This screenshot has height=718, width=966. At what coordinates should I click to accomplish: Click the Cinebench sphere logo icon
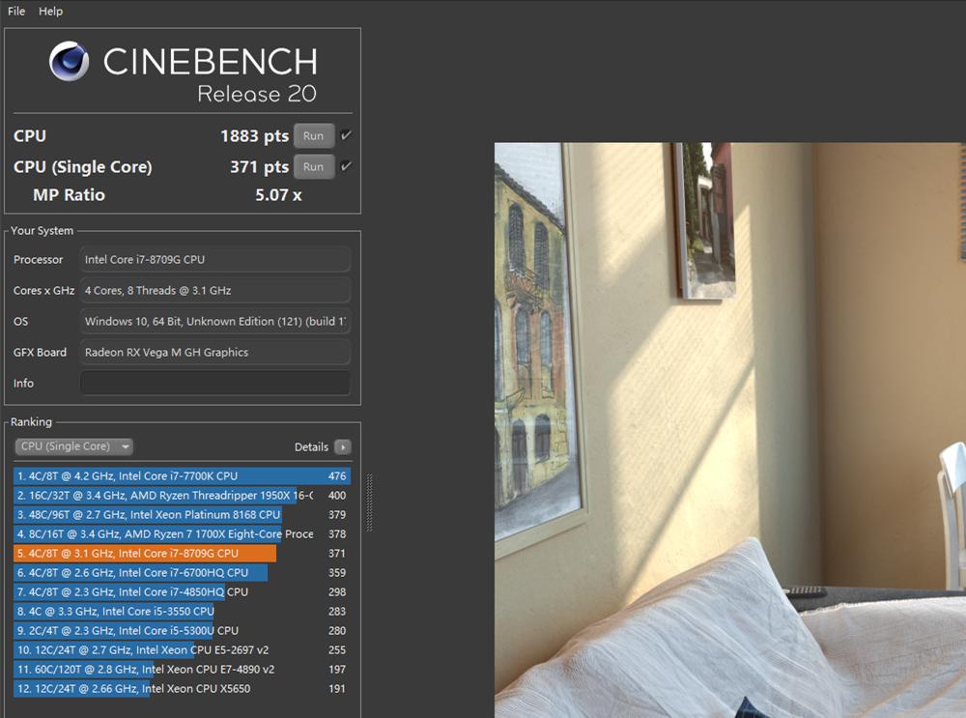[x=69, y=61]
